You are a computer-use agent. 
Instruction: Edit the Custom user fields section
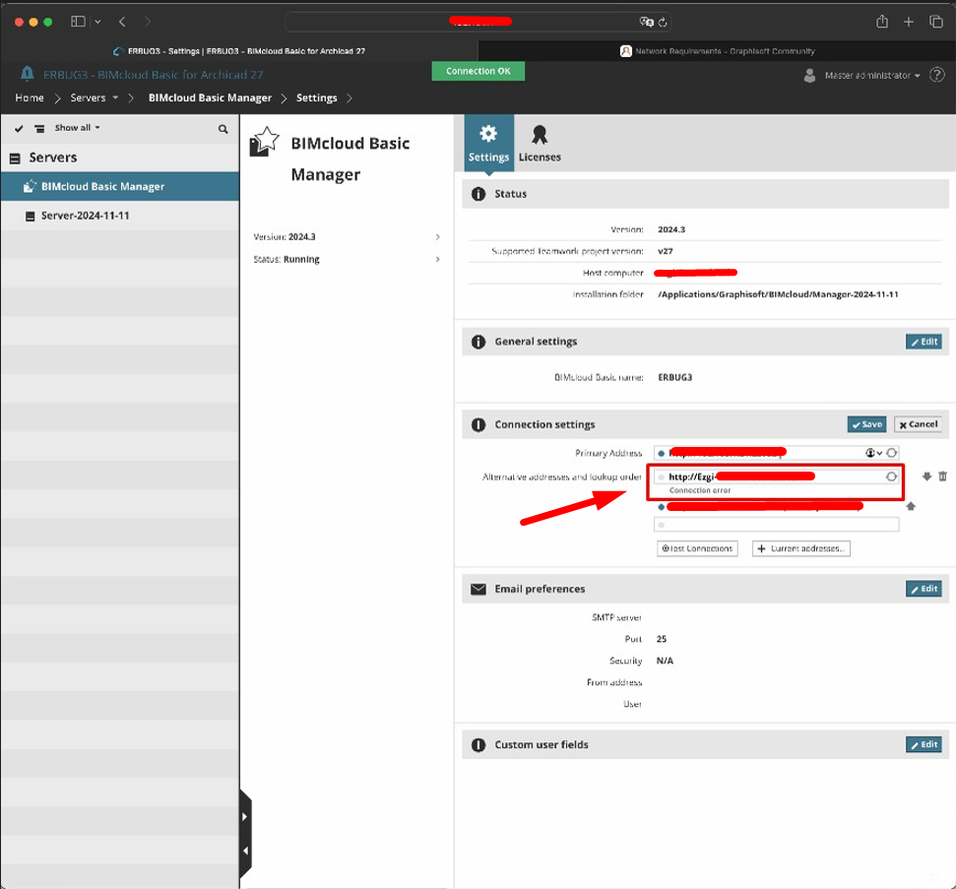pos(924,744)
